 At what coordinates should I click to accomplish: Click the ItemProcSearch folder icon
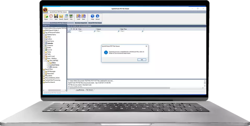tap(44, 82)
